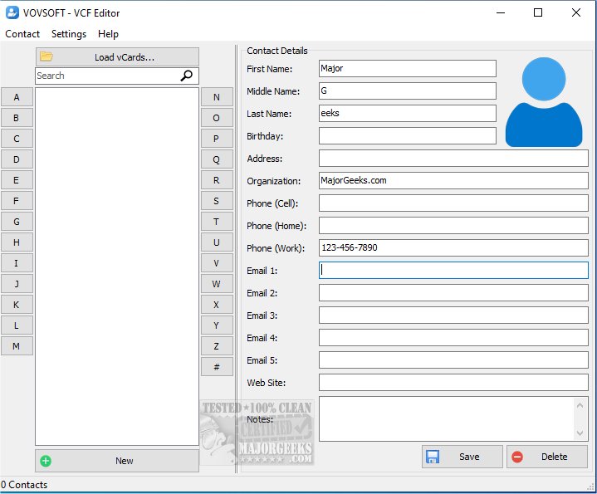Click the red minus Delete icon
The image size is (597, 494).
click(x=517, y=457)
